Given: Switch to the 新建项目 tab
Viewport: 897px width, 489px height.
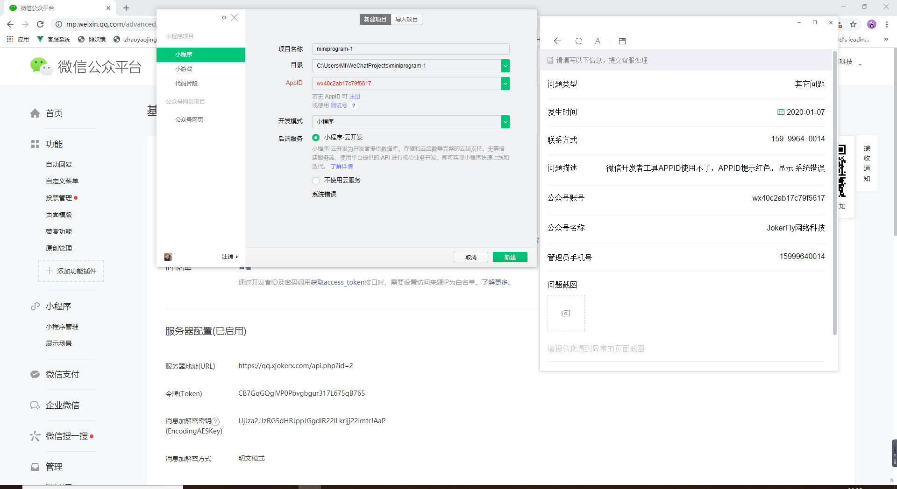Looking at the screenshot, I should coord(375,19).
